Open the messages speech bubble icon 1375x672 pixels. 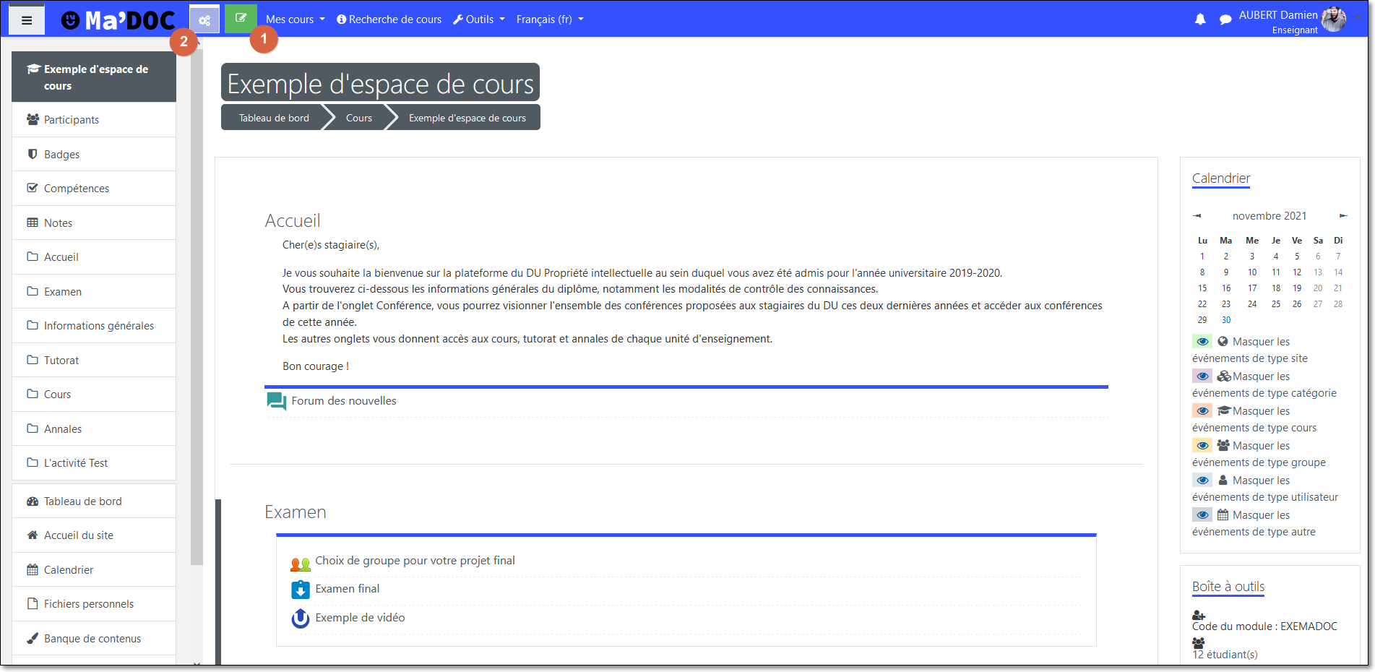(1225, 20)
